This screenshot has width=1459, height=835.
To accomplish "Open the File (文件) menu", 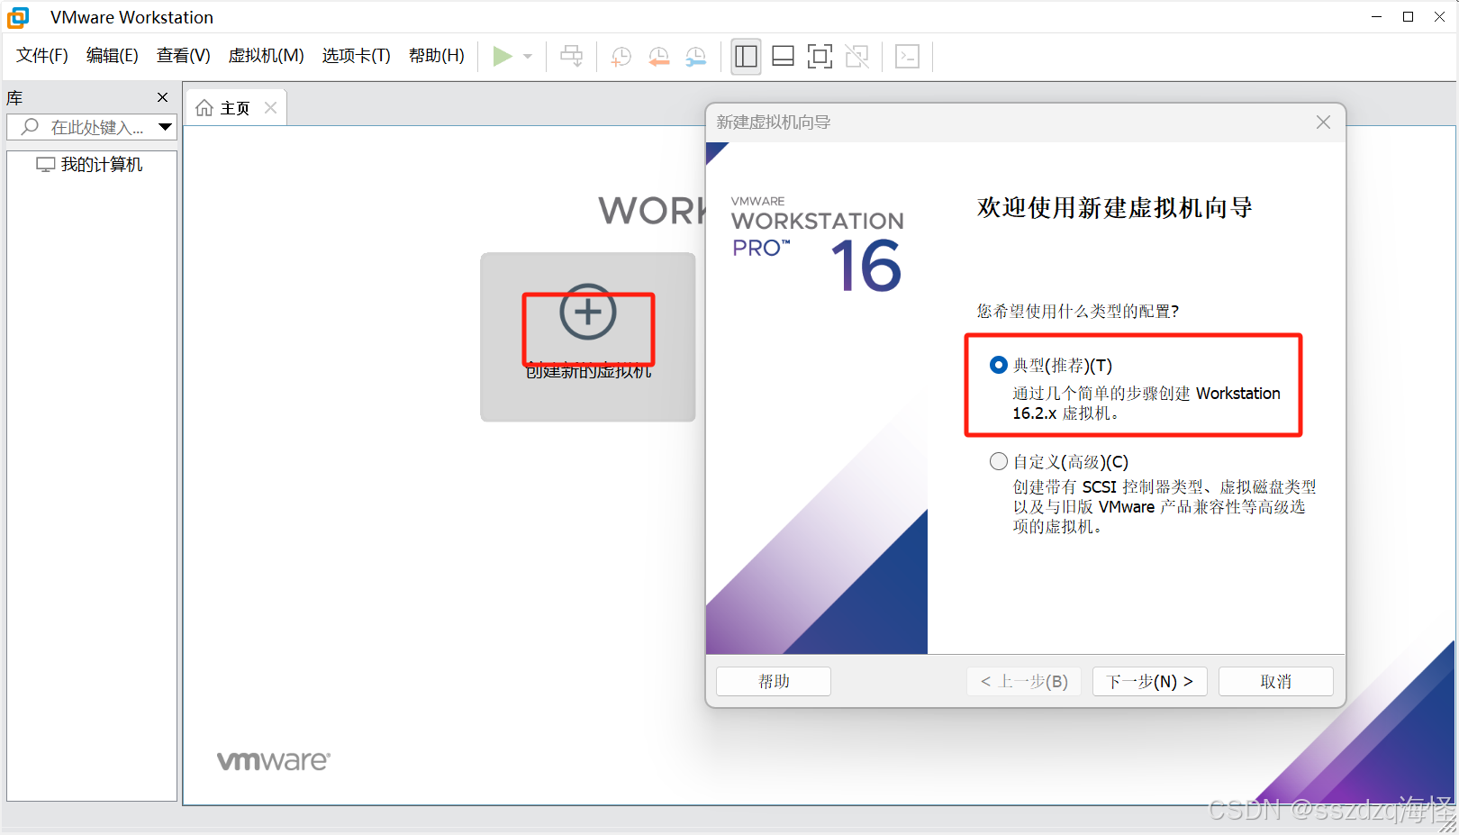I will click(x=42, y=56).
